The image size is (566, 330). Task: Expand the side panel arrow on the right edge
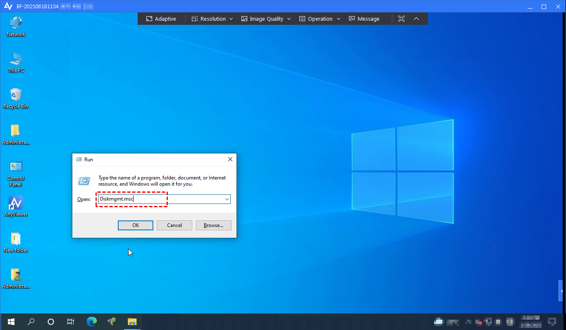point(561,291)
